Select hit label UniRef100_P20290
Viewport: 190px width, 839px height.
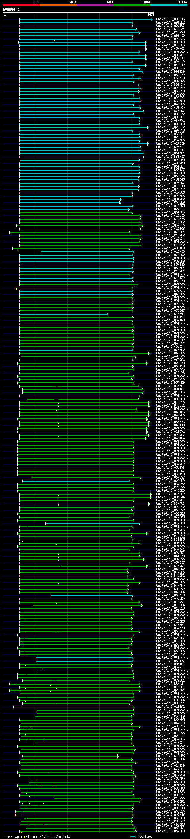click(170, 488)
